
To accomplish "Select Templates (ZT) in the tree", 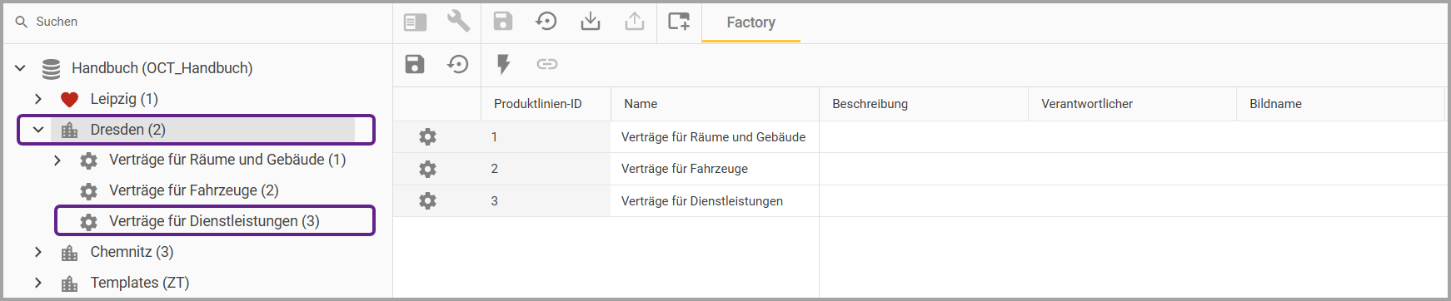I will coord(140,283).
